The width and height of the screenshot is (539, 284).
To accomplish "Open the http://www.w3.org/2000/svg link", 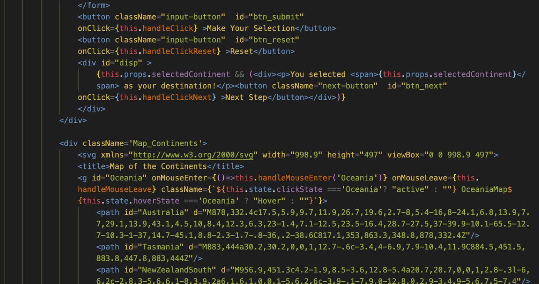I will (x=193, y=155).
